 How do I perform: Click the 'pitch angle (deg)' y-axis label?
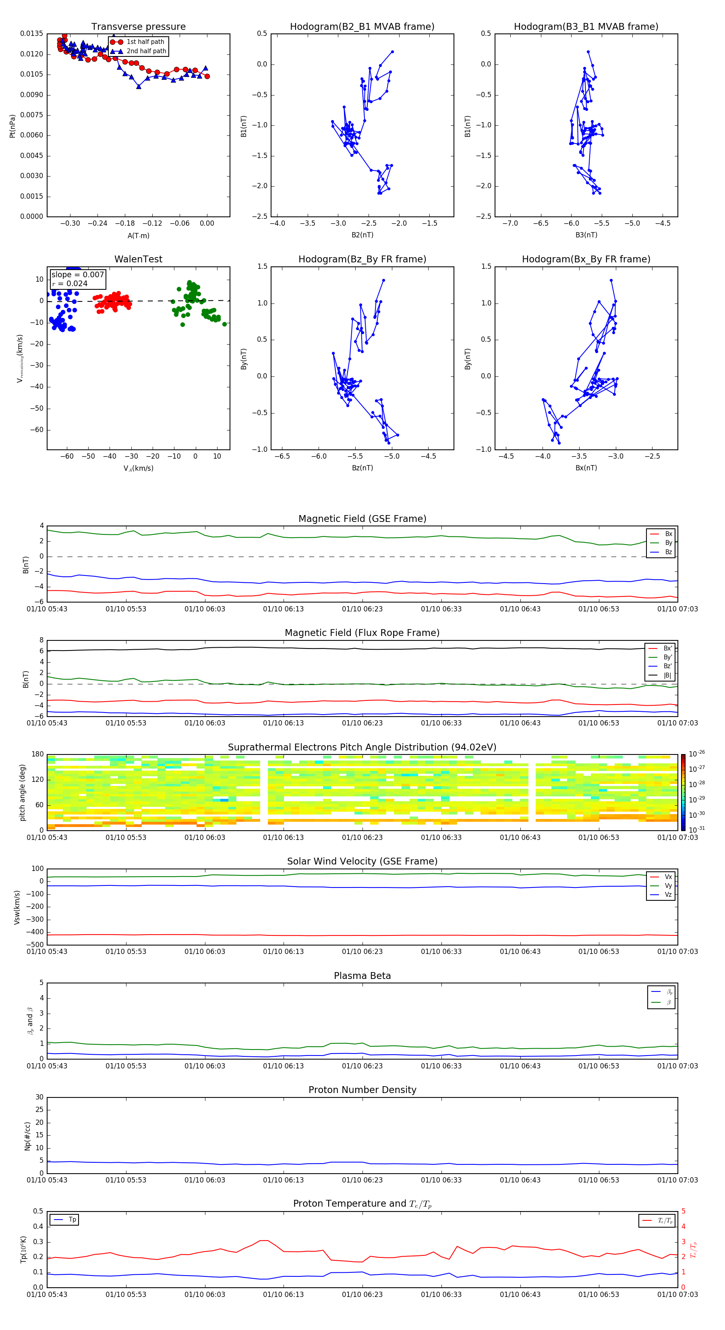click(x=22, y=792)
